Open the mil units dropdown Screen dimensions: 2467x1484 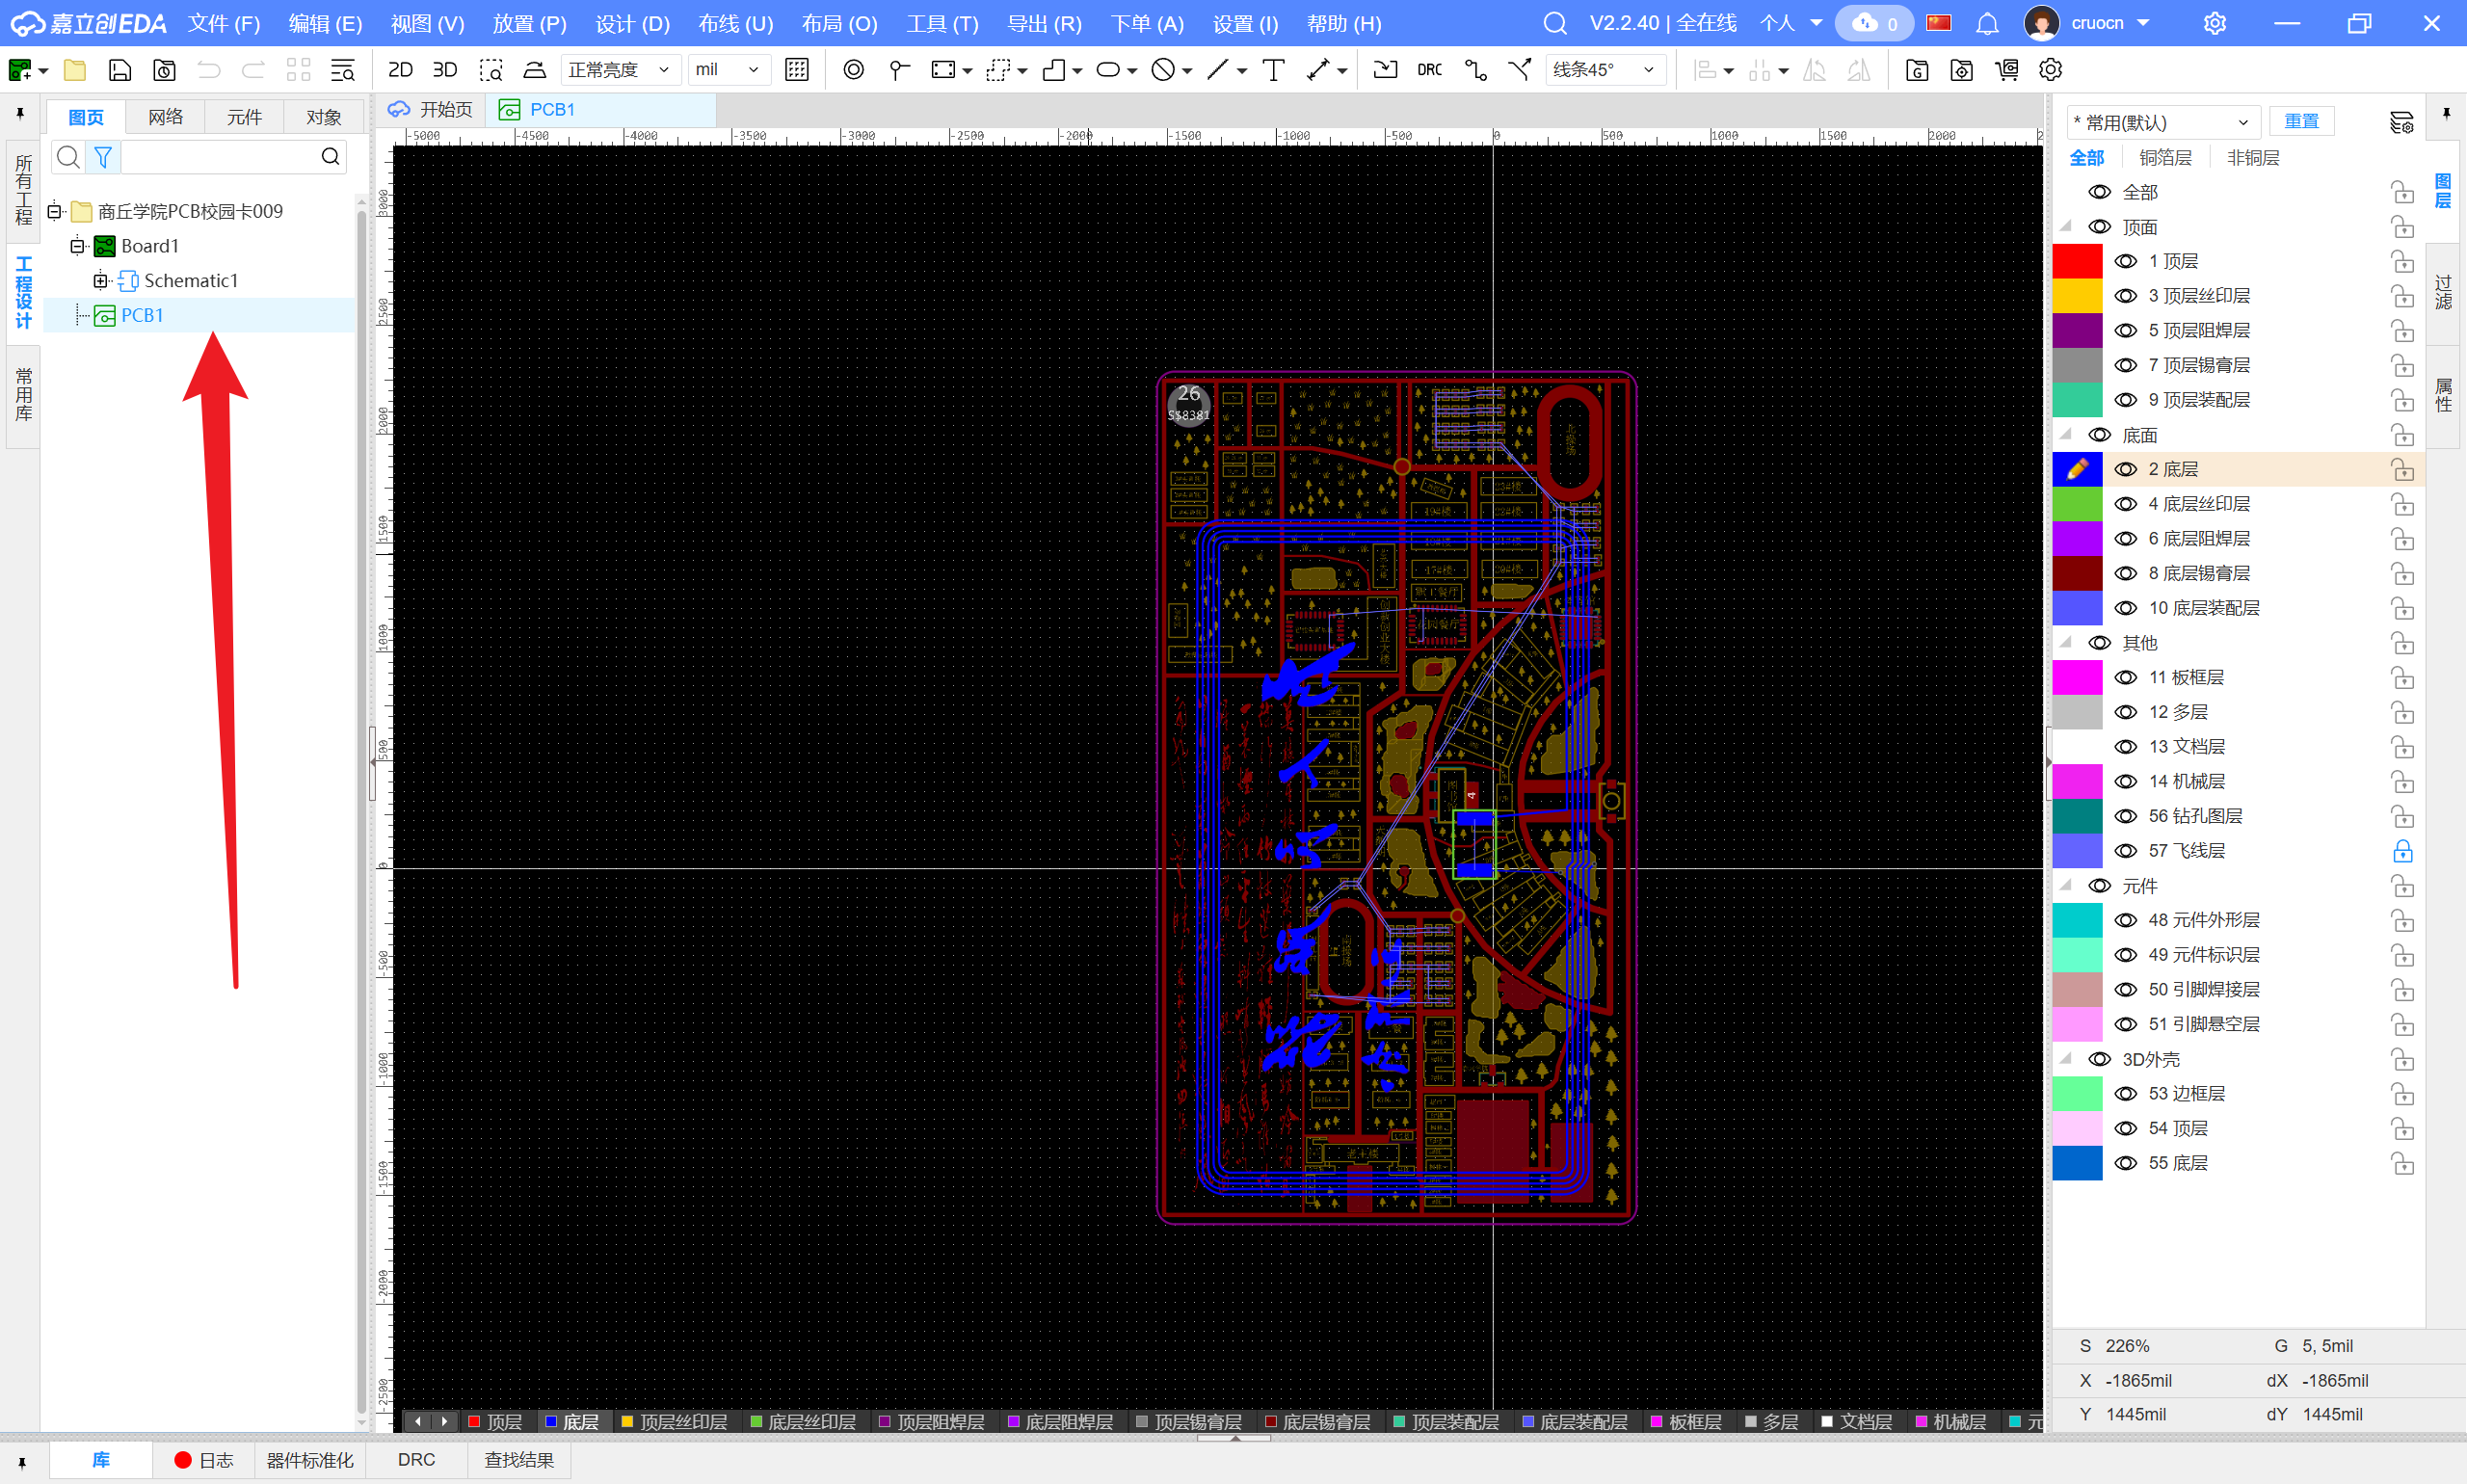coord(728,70)
